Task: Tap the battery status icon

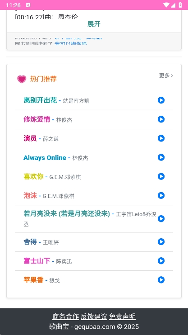Action: [180, 5]
